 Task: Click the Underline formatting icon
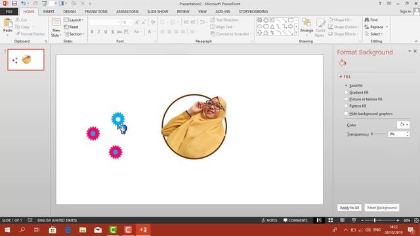(x=106, y=32)
